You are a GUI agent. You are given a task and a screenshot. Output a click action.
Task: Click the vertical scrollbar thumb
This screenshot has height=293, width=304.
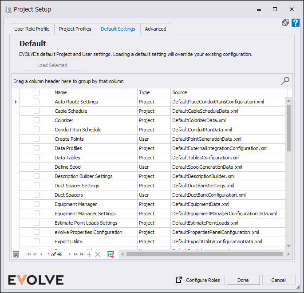pyautogui.click(x=288, y=128)
